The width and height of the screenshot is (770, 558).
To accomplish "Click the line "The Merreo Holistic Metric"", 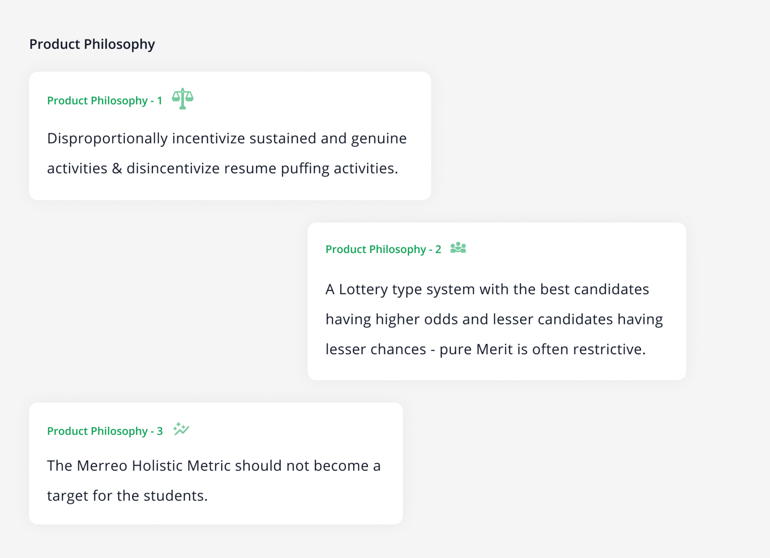I will coord(214,466).
